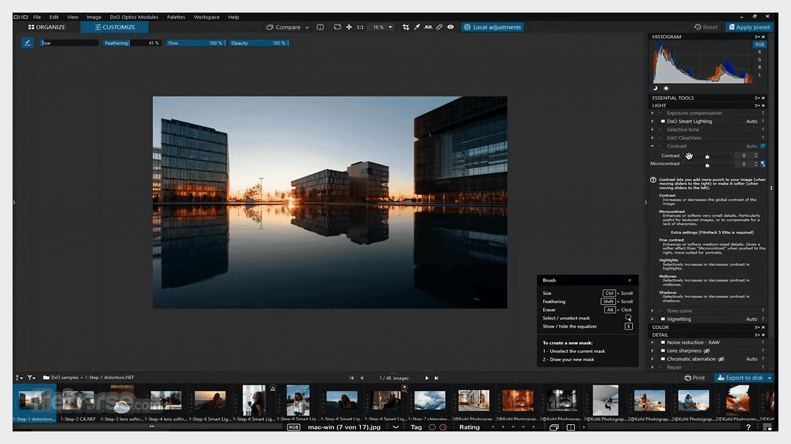The width and height of the screenshot is (791, 444).
Task: Click the brush mode icon above the image
Action: point(28,43)
